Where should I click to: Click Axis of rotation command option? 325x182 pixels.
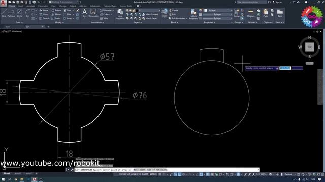click(x=156, y=170)
